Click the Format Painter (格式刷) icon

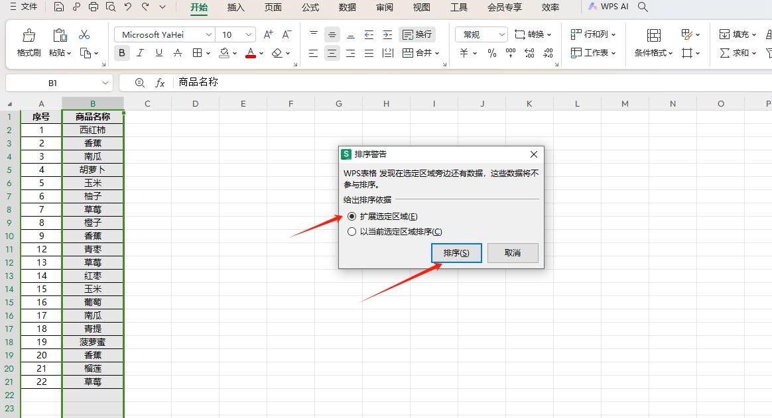[29, 36]
